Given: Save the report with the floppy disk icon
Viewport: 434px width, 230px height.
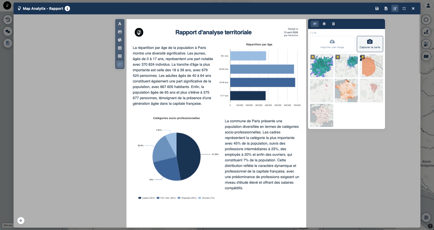Looking at the screenshot, I should click(x=377, y=9).
